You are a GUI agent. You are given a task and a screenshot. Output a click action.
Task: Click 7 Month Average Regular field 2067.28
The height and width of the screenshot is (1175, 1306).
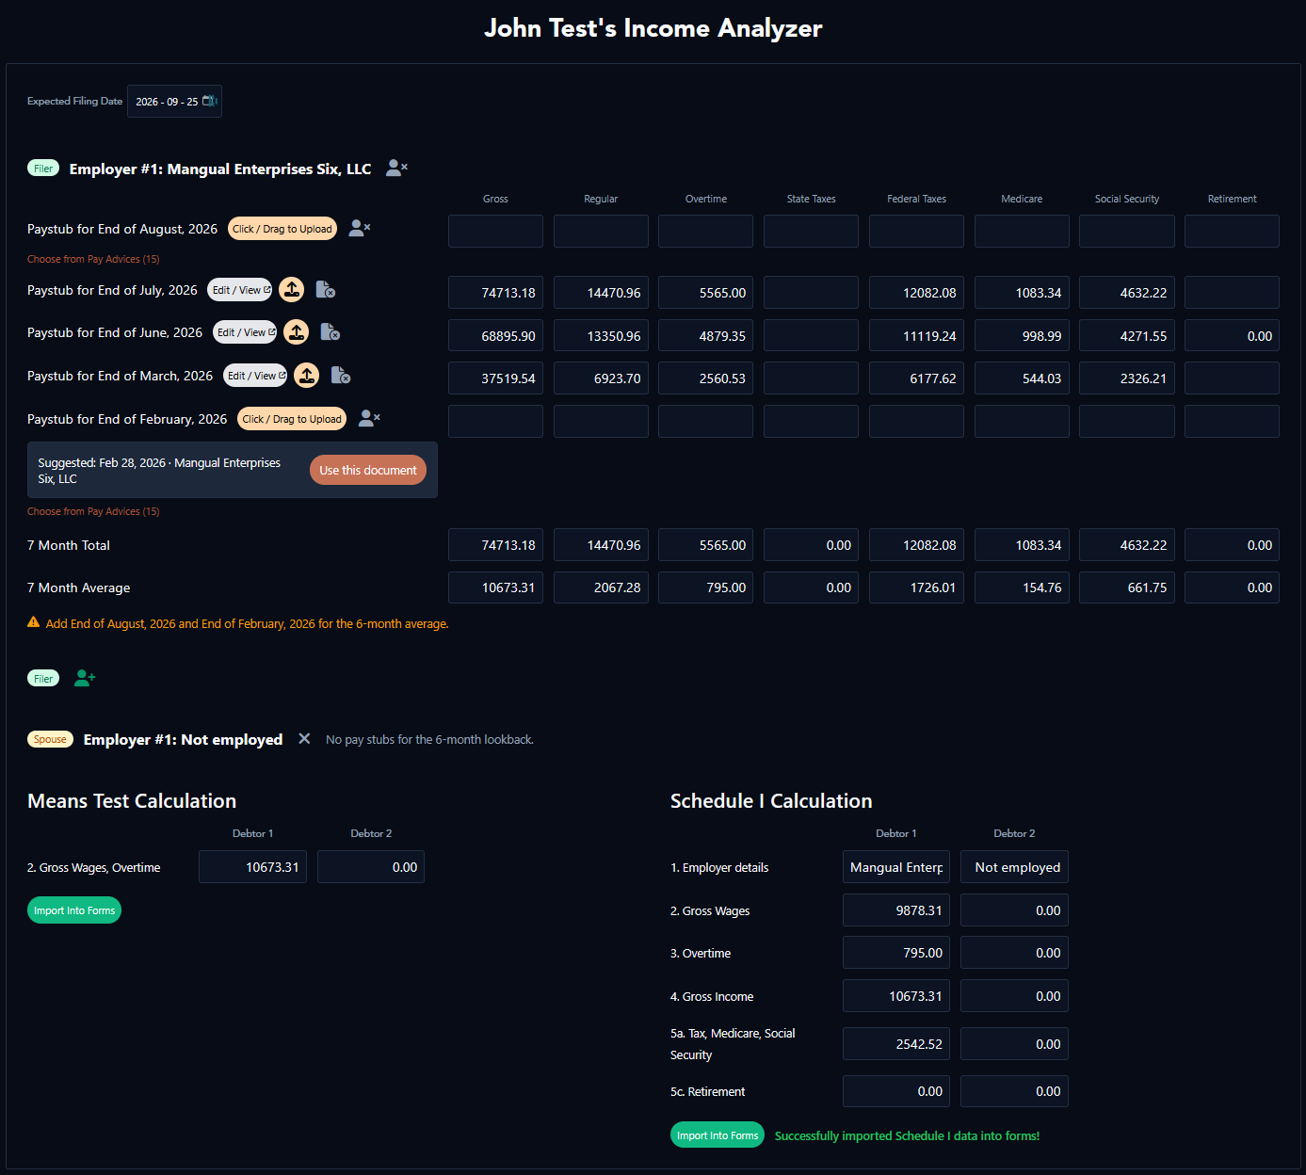(601, 587)
